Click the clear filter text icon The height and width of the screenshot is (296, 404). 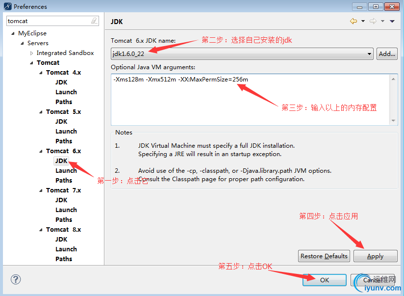[94, 21]
